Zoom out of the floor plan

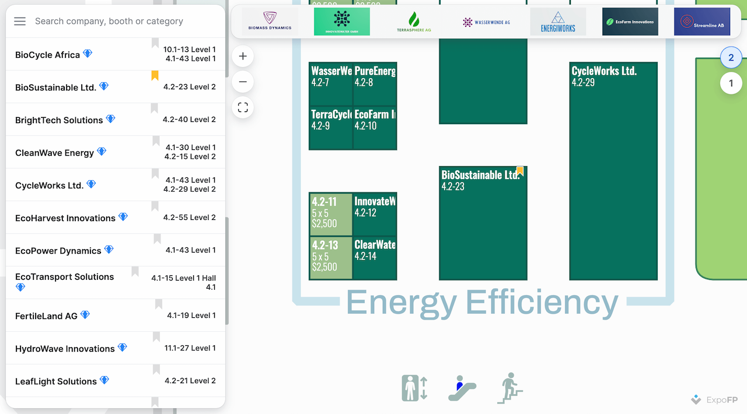[243, 82]
